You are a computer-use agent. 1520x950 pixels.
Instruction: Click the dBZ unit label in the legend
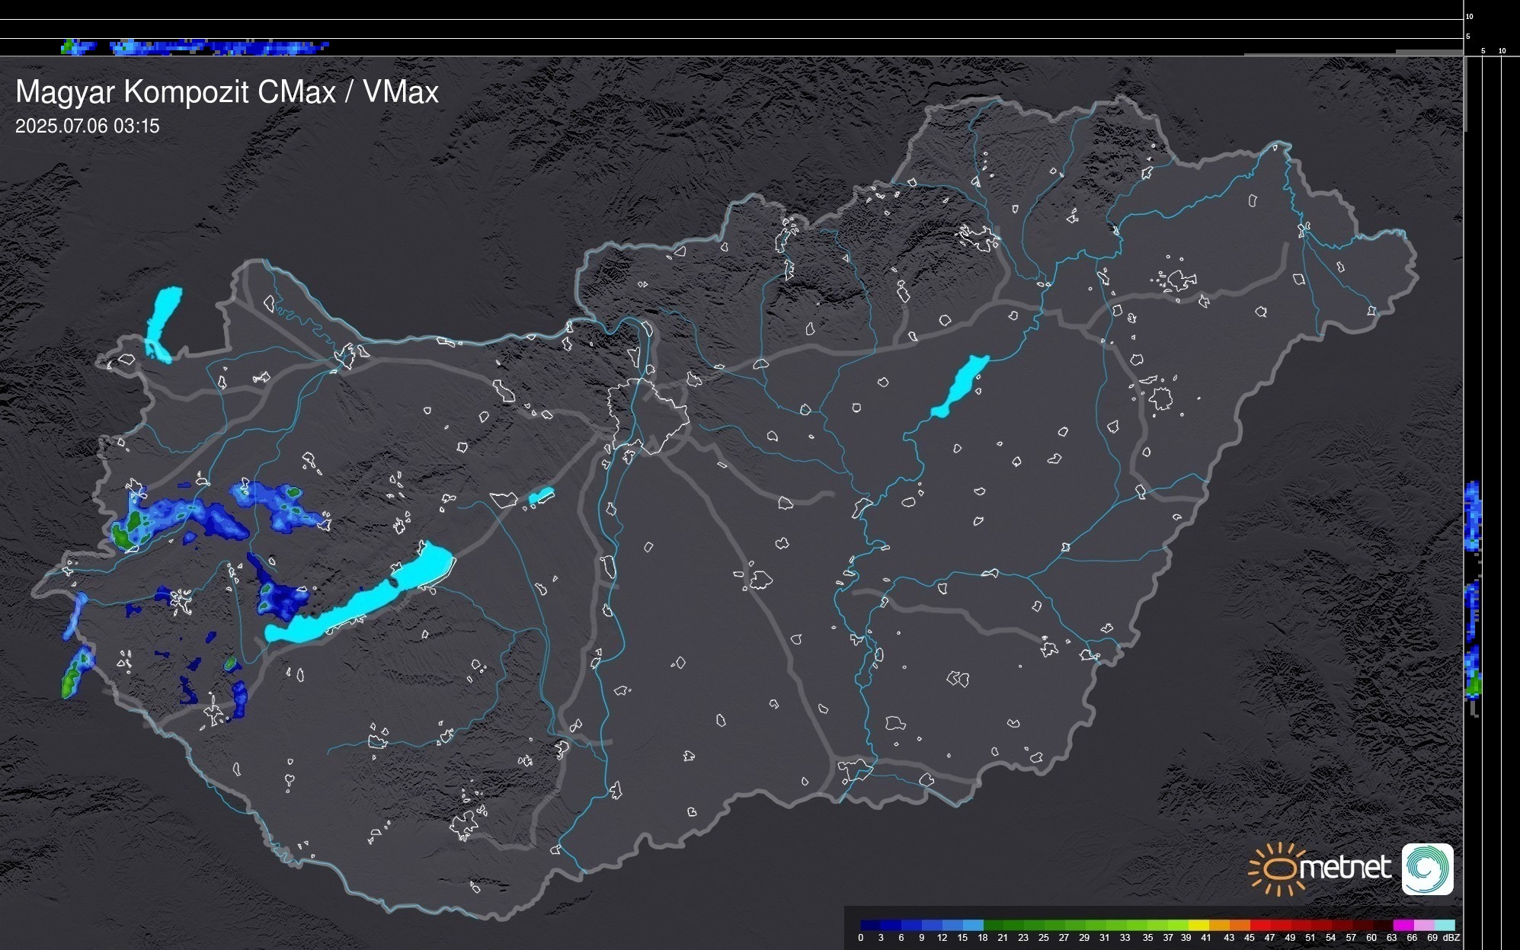point(1451,938)
